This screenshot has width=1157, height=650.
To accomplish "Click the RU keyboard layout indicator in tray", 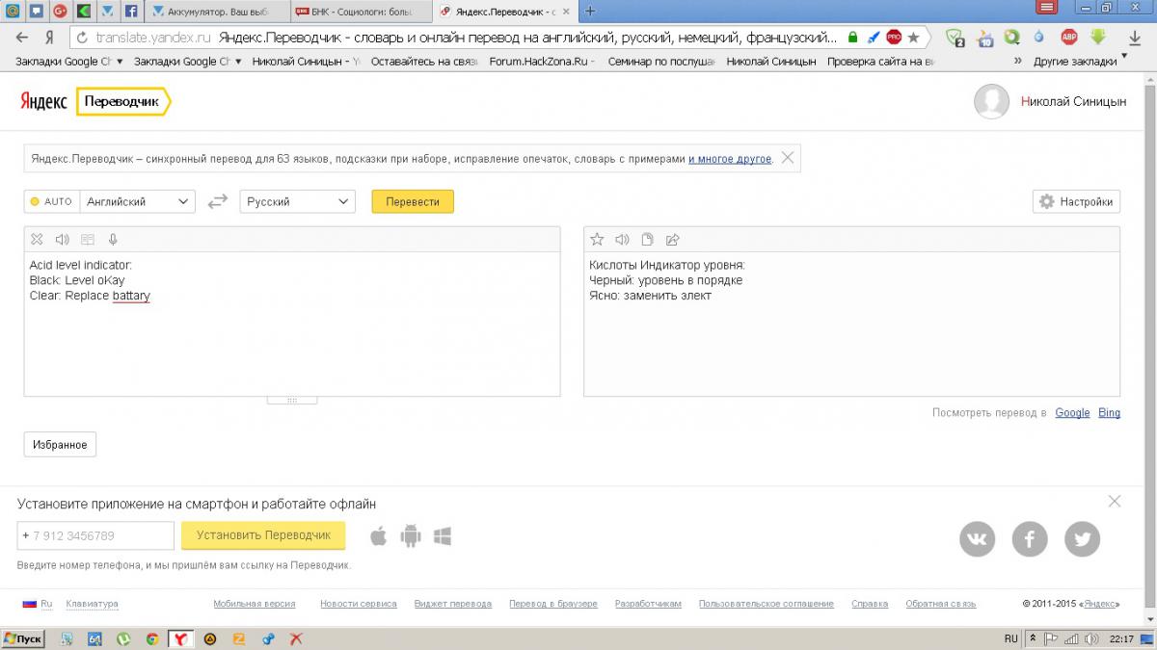I will pyautogui.click(x=1010, y=638).
